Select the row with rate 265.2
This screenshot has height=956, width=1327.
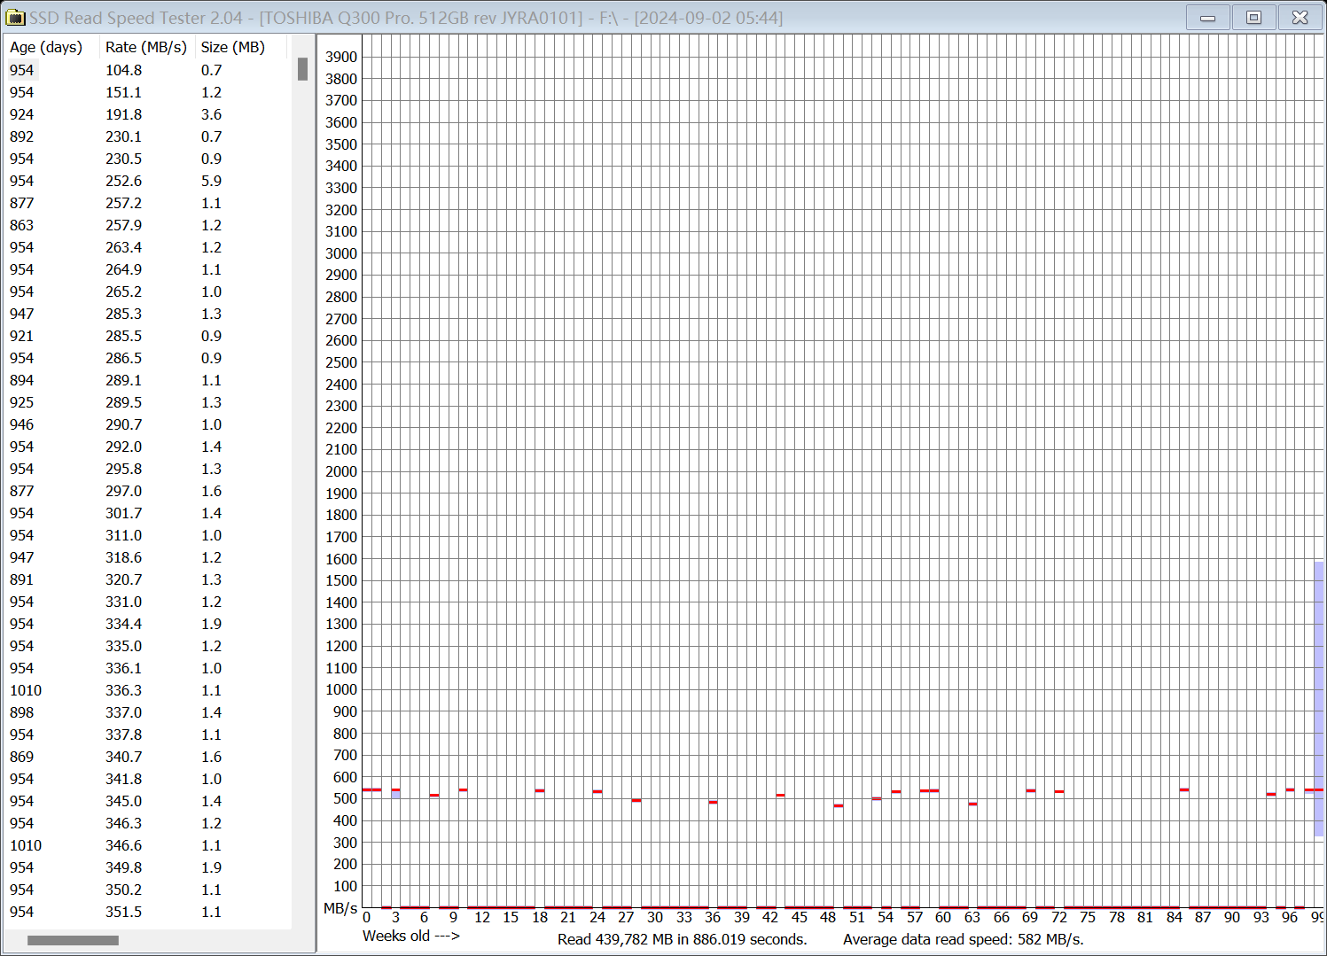click(x=148, y=291)
